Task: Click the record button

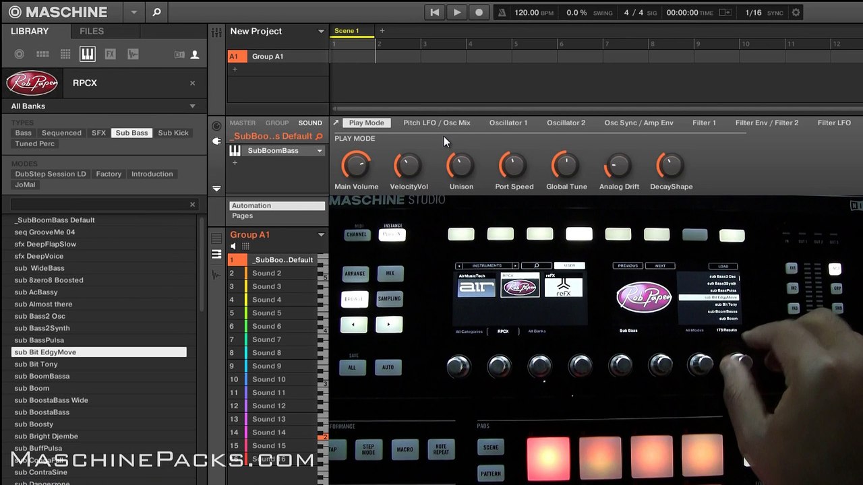Action: [x=479, y=12]
